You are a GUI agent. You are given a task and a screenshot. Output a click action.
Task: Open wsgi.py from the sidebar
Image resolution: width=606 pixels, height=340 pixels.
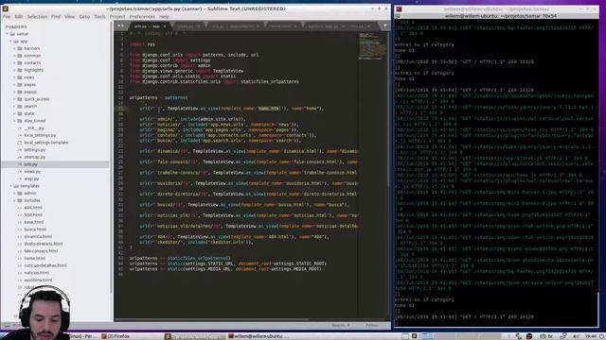31,178
